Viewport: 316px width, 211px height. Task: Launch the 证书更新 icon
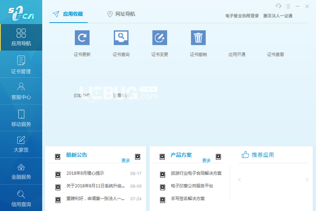coord(82,37)
